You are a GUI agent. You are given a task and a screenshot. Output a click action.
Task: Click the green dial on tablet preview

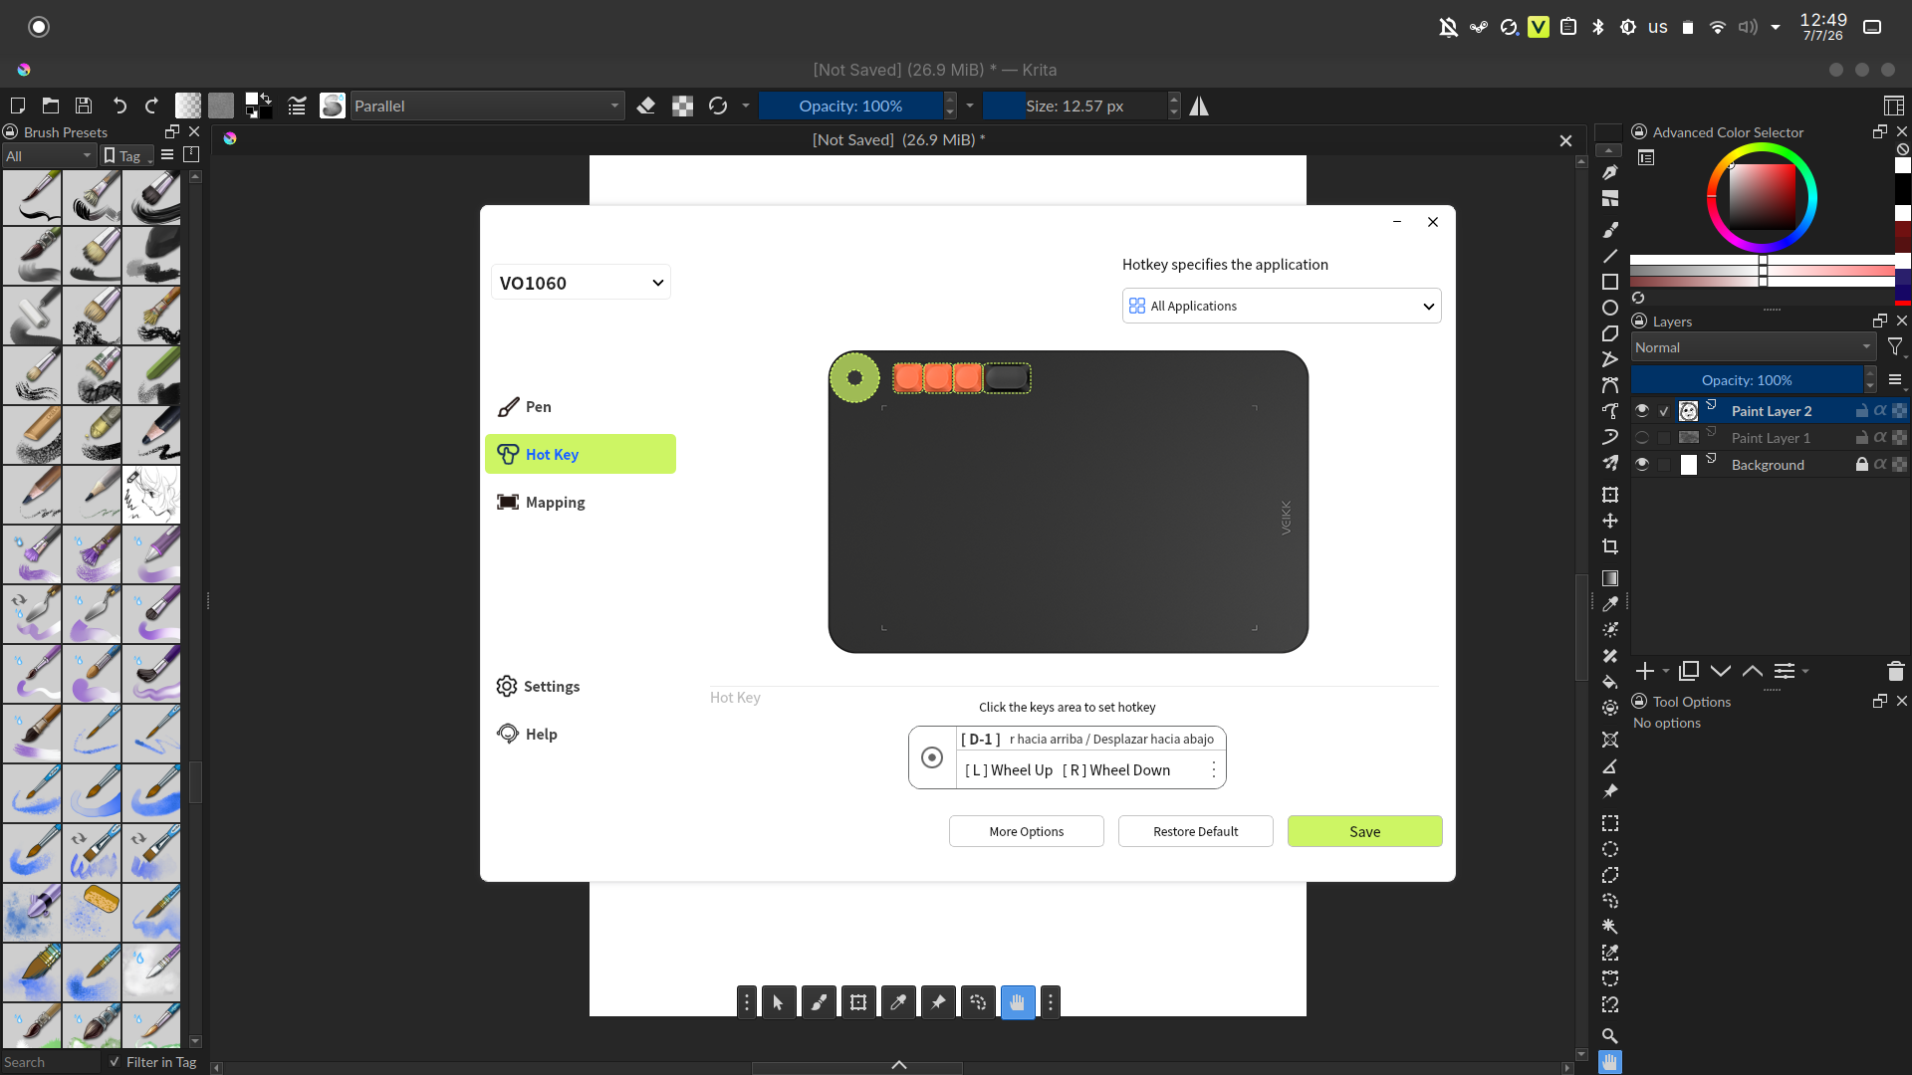point(854,378)
